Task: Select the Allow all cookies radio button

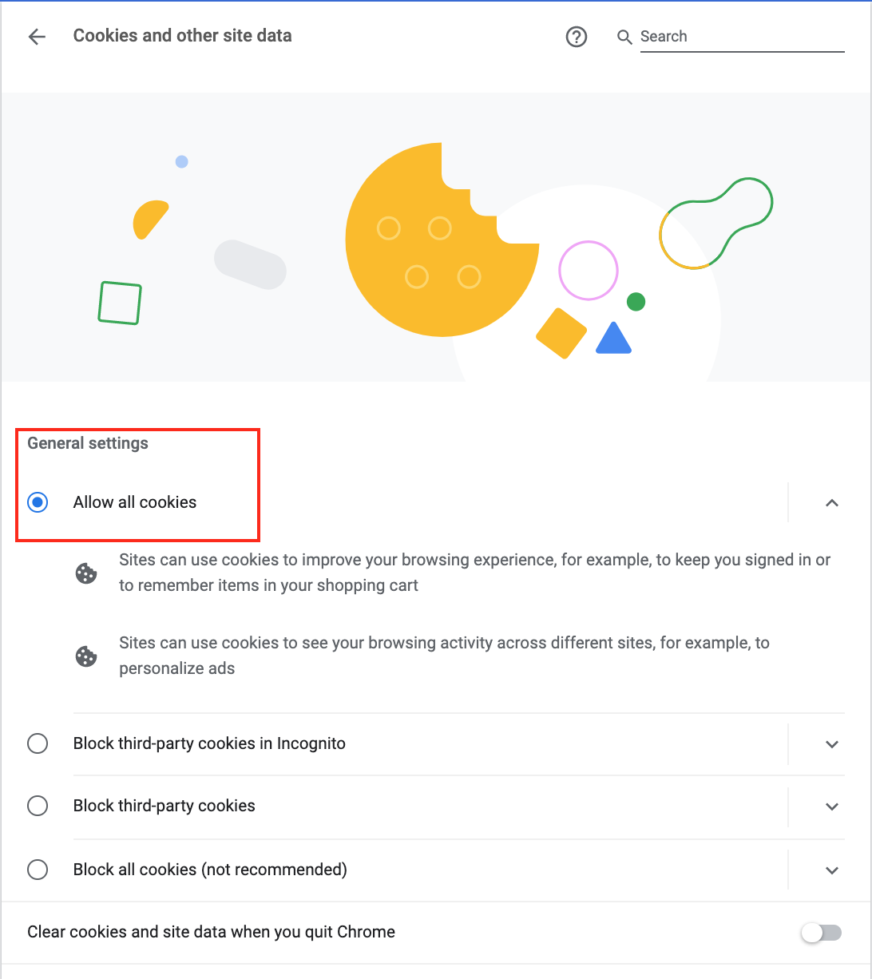Action: (38, 502)
